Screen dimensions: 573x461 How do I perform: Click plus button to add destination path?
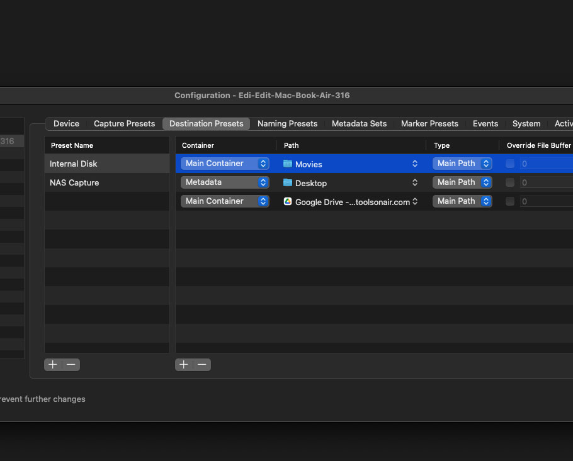point(184,365)
